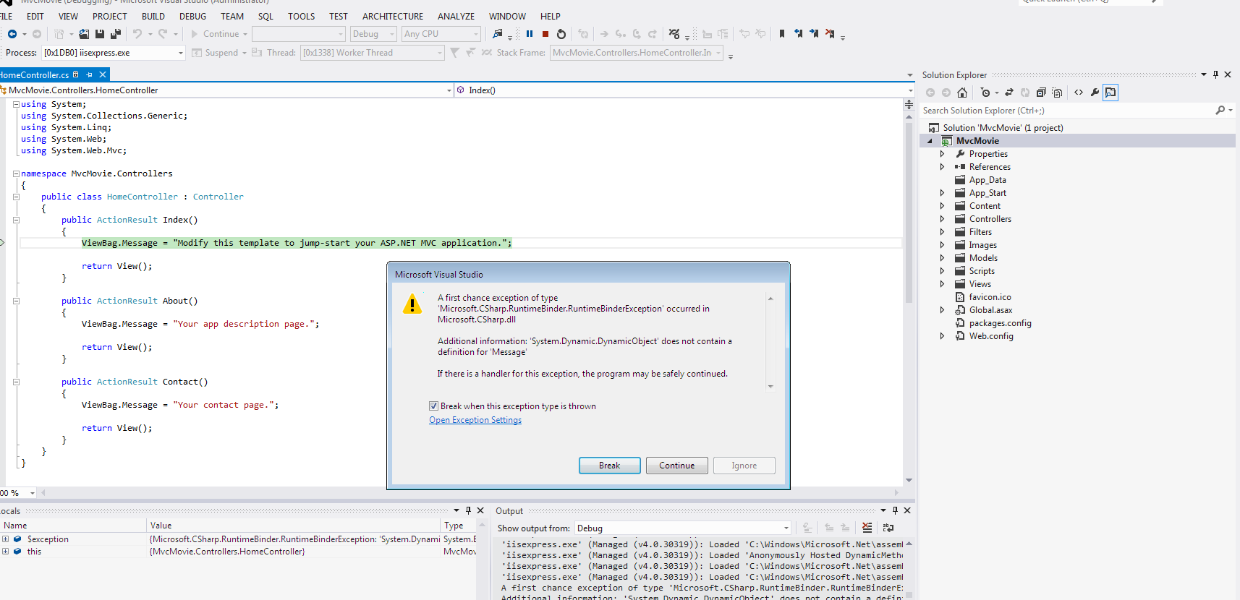
Task: Click Collapse All icon in Solution Explorer
Action: (x=1041, y=93)
